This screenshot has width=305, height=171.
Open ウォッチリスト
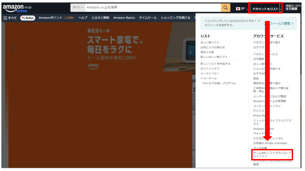coord(263,134)
